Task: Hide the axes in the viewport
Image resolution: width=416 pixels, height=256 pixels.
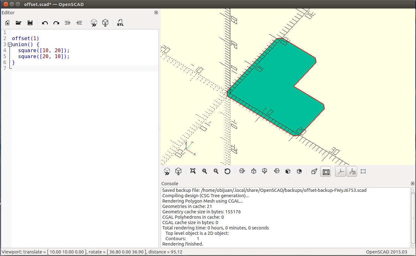Action: pos(340,171)
